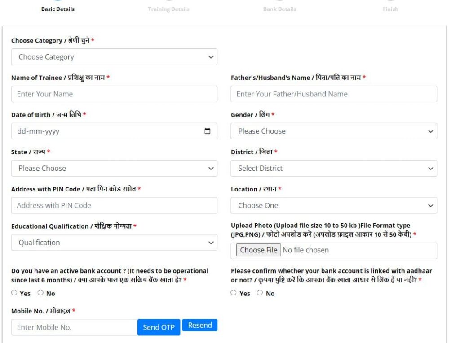460x343 pixels.
Task: Go to the Training Details step
Action: pos(168,9)
